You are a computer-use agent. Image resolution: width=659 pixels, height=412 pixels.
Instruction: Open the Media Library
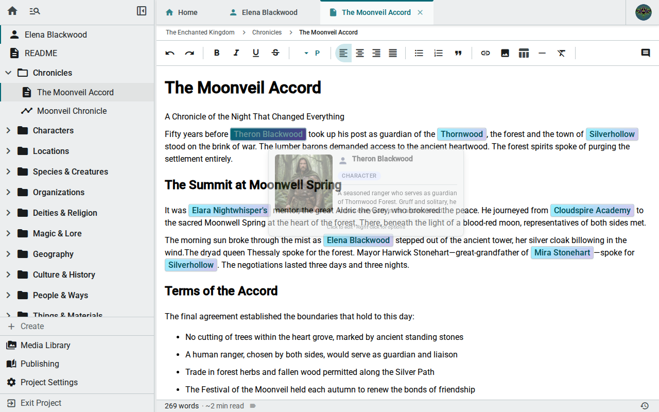point(77,345)
